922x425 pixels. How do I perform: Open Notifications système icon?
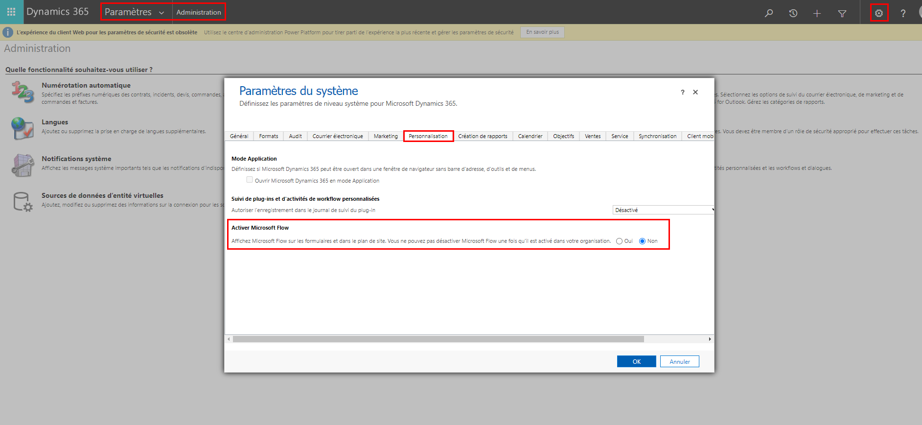[x=23, y=165]
